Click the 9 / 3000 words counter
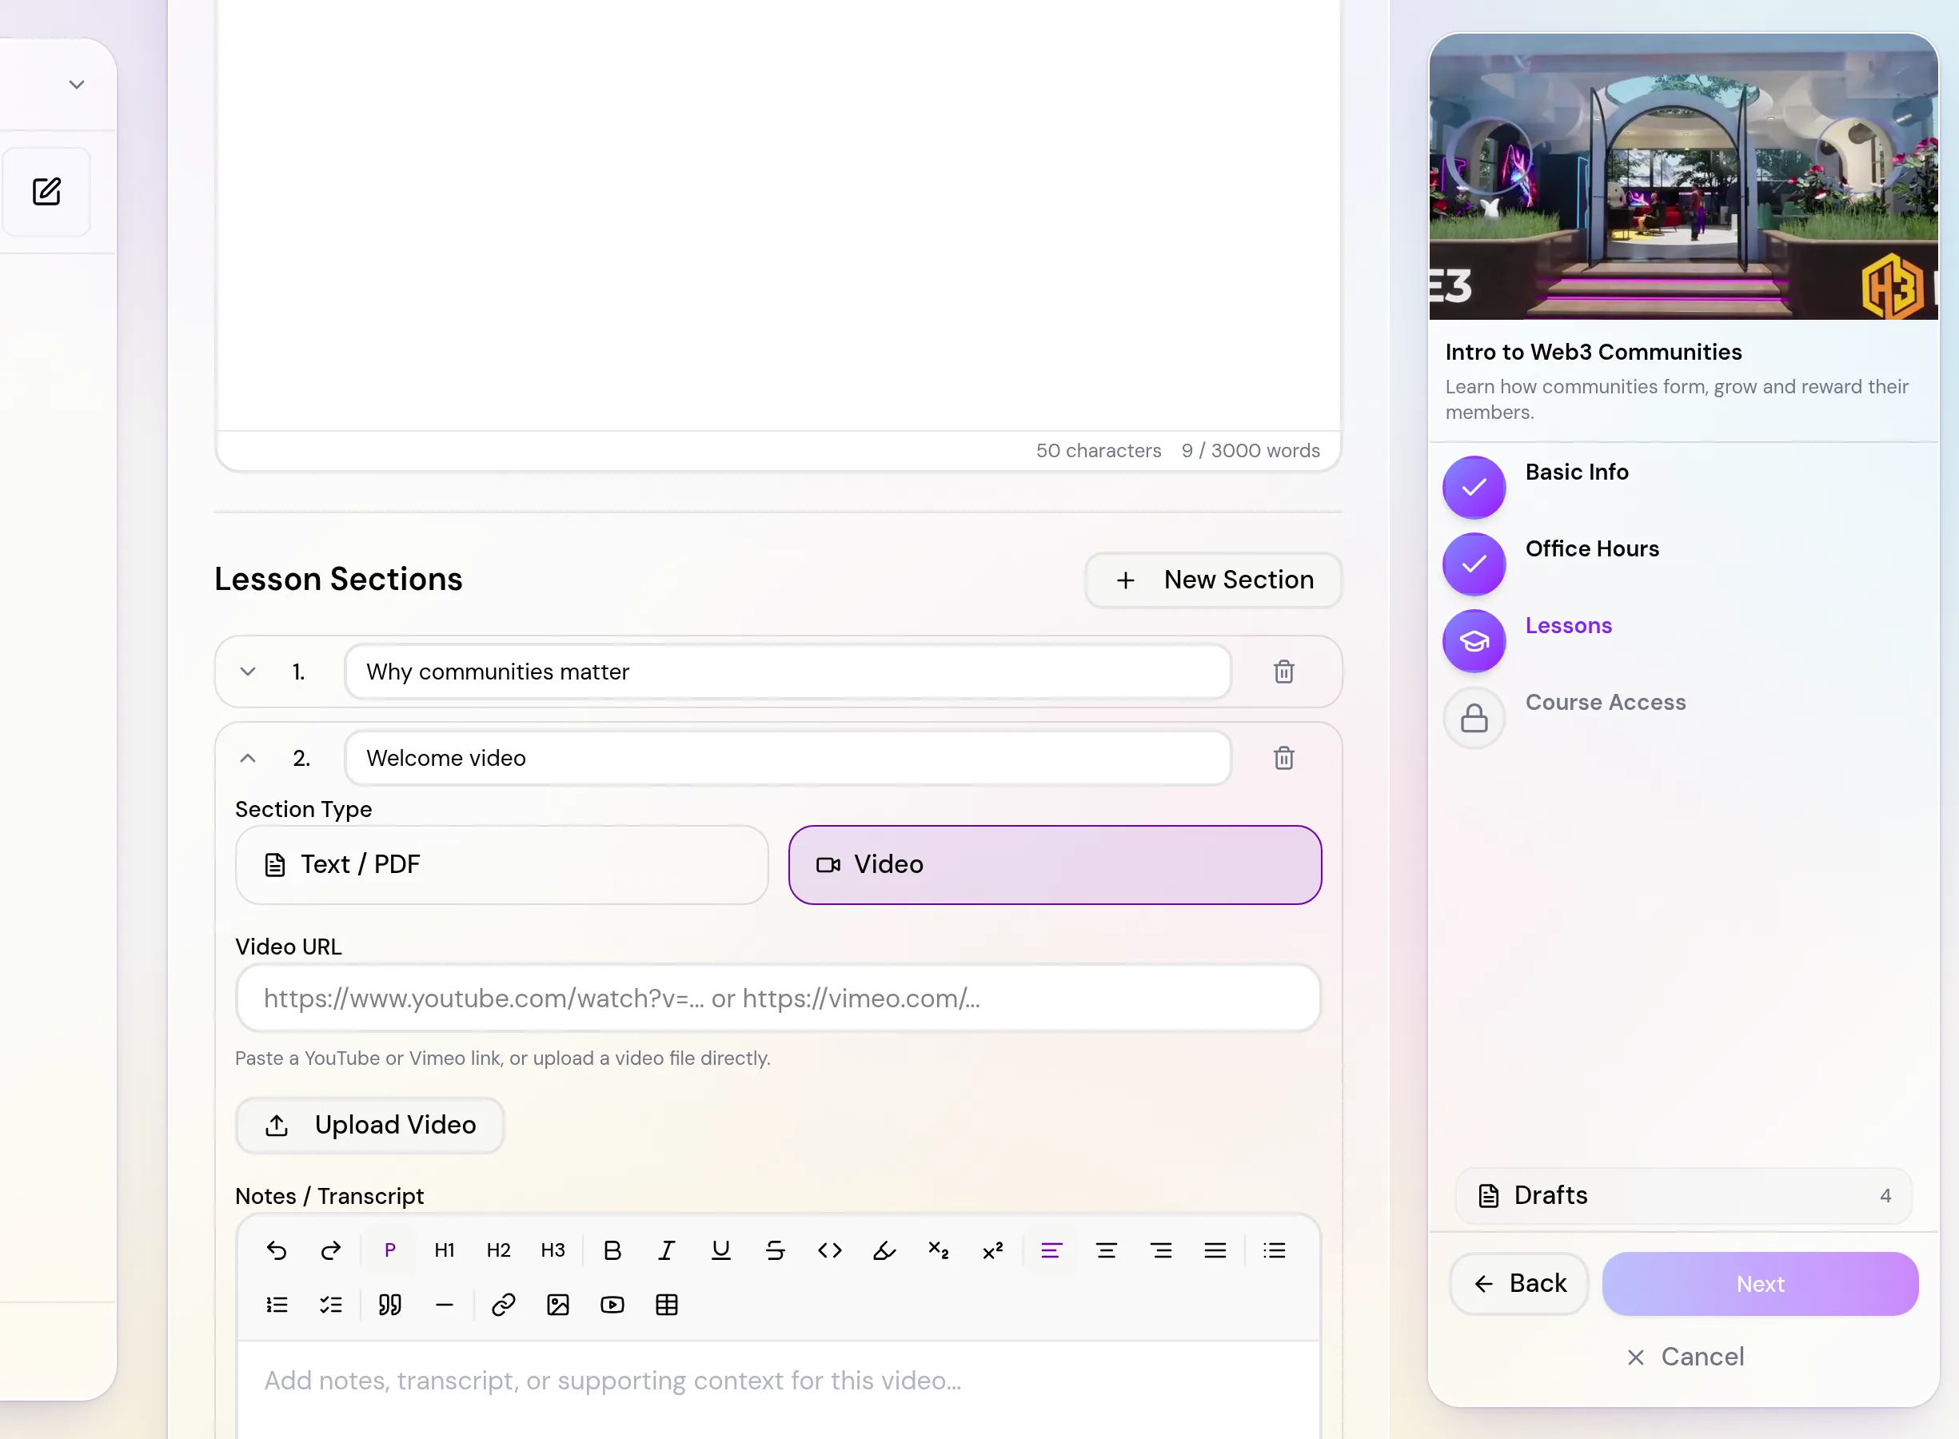 (x=1250, y=450)
